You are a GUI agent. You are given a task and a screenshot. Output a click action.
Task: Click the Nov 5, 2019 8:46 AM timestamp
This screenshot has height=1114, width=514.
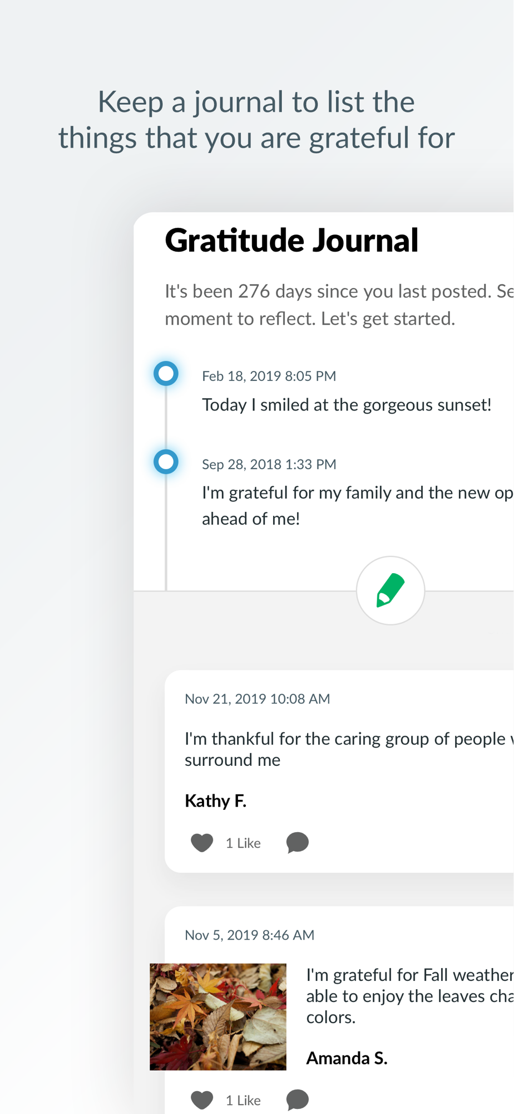click(249, 935)
